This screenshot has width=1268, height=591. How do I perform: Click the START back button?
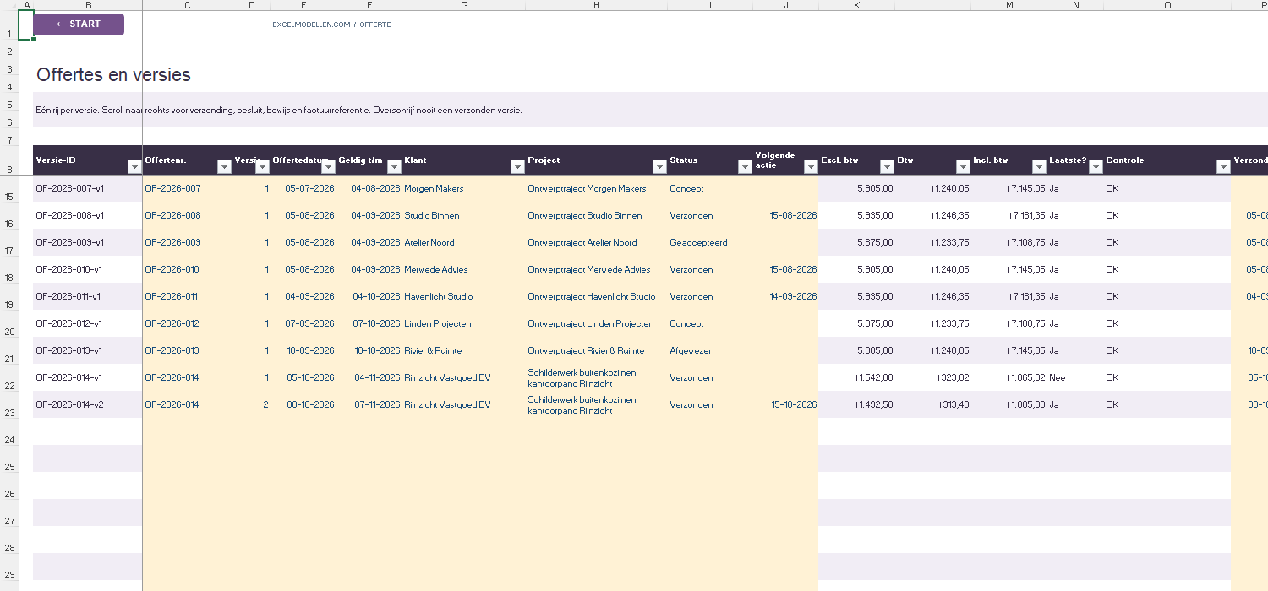coord(79,24)
